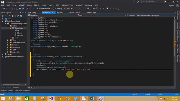Open the BUILD menu
180x101 pixels.
point(29,5)
